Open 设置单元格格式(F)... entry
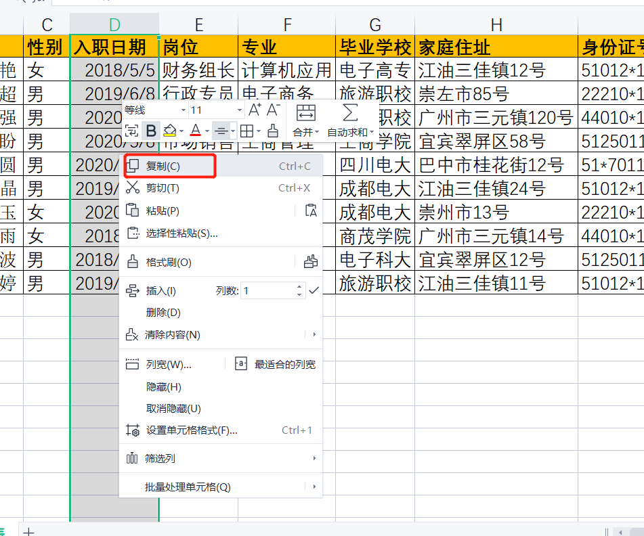The height and width of the screenshot is (536, 644). point(221,430)
